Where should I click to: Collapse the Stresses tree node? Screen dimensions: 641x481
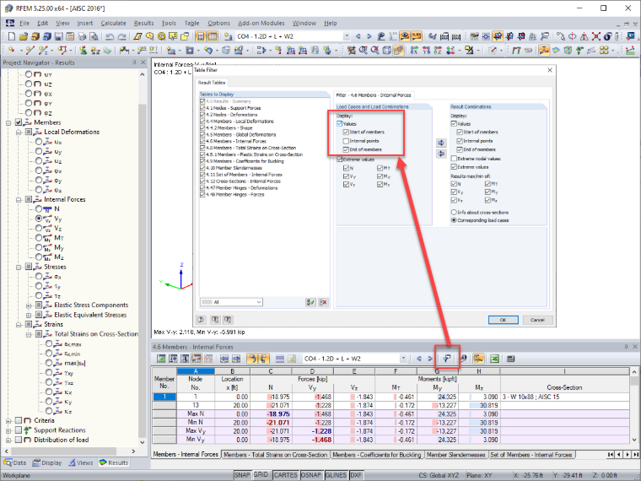19,268
